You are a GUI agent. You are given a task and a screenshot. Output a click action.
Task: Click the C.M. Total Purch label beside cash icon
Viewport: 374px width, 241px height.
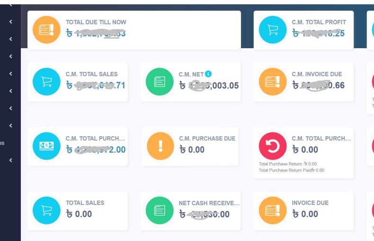pos(95,138)
